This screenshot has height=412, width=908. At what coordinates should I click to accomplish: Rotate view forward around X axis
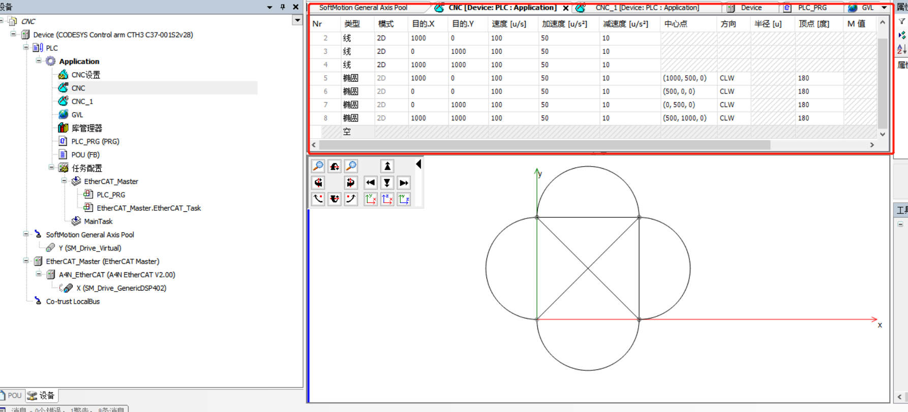click(335, 166)
